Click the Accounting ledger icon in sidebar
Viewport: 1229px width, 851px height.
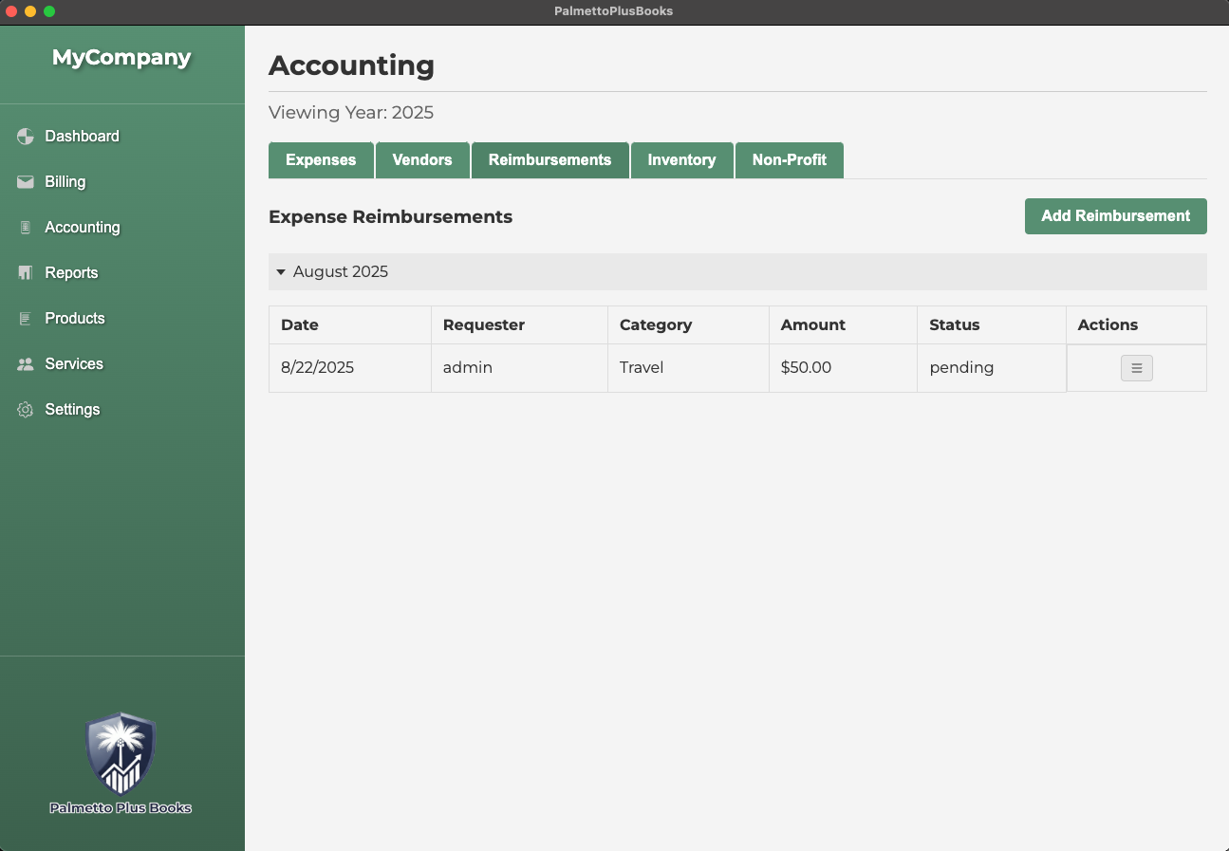[x=26, y=228]
